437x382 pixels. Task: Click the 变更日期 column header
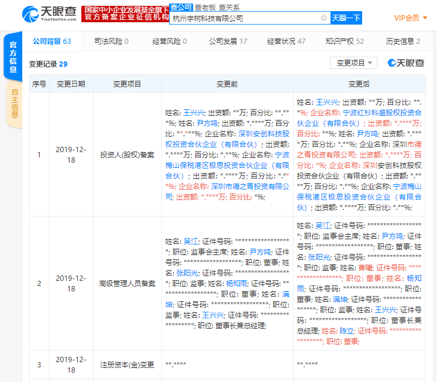click(x=71, y=84)
